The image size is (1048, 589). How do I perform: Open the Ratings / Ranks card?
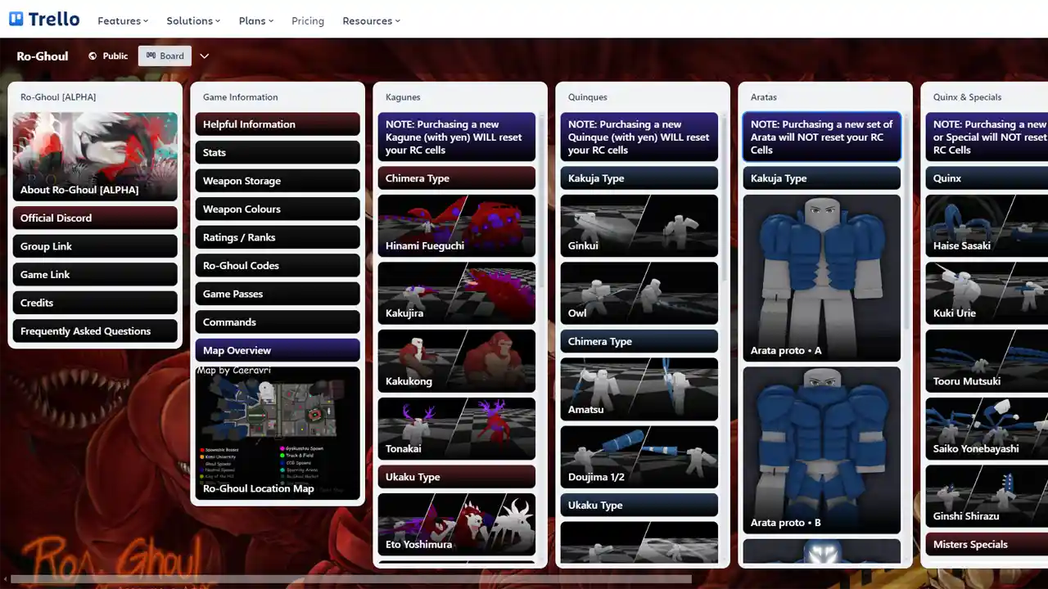pos(278,237)
